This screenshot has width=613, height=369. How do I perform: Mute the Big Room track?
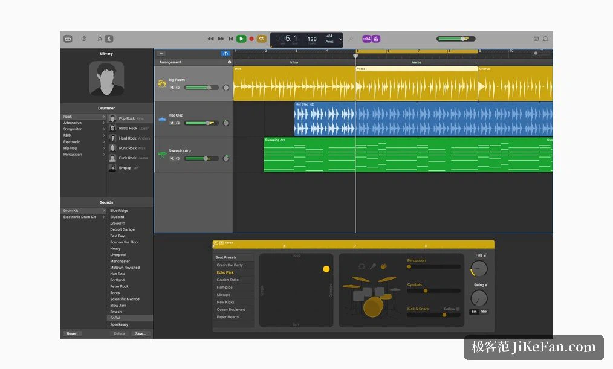[172, 88]
